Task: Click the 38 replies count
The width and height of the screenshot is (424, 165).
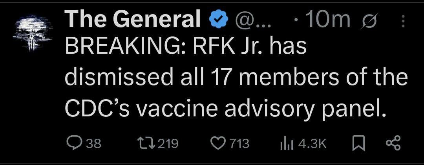Action: (x=93, y=143)
